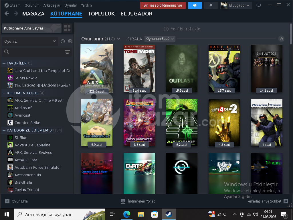The width and height of the screenshot is (293, 220).
Task: Switch to Big Picture mode icon
Action: tap(259, 5)
